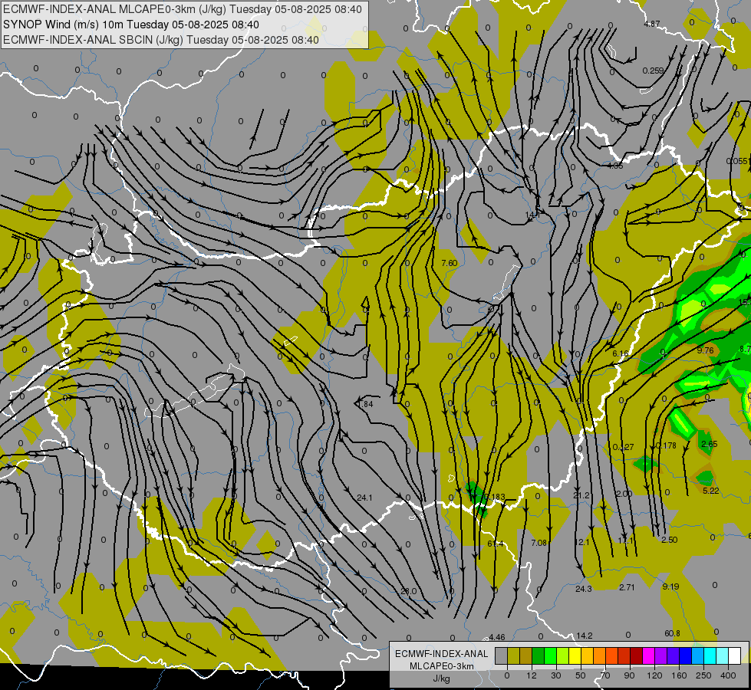Image resolution: width=751 pixels, height=690 pixels.
Task: Click the 2.00 value on the map
Action: click(x=624, y=494)
